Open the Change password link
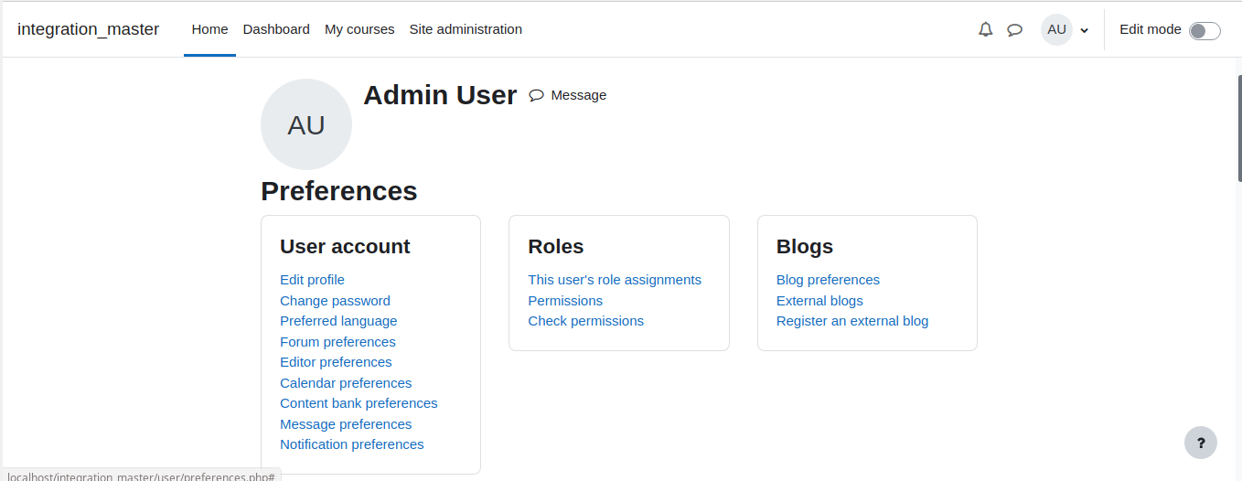This screenshot has width=1242, height=481. 335,301
